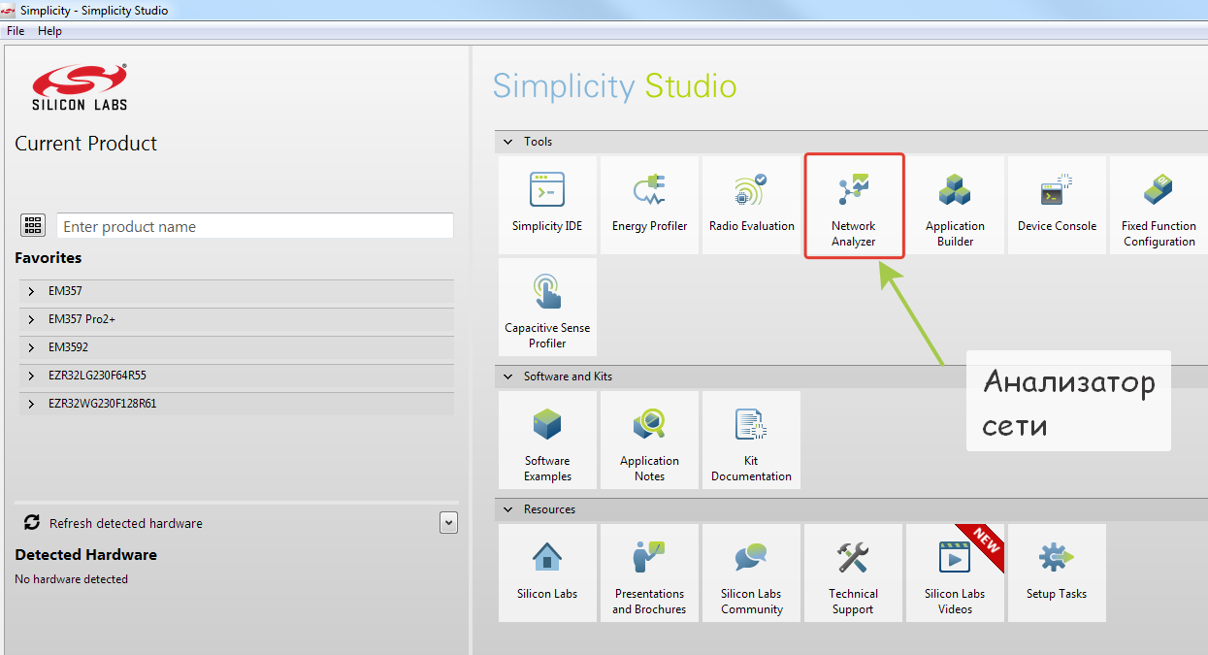Viewport: 1208px width, 655px height.
Task: Expand the EM357 Pro2+ favorite entry
Action: coord(31,319)
